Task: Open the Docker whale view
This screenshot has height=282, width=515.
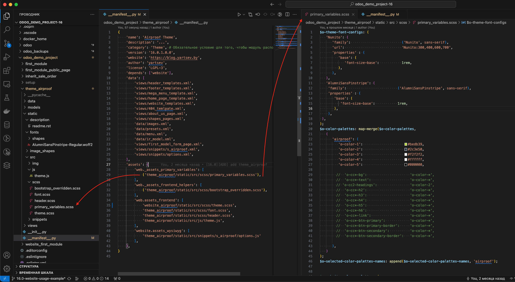Action: click(7, 111)
